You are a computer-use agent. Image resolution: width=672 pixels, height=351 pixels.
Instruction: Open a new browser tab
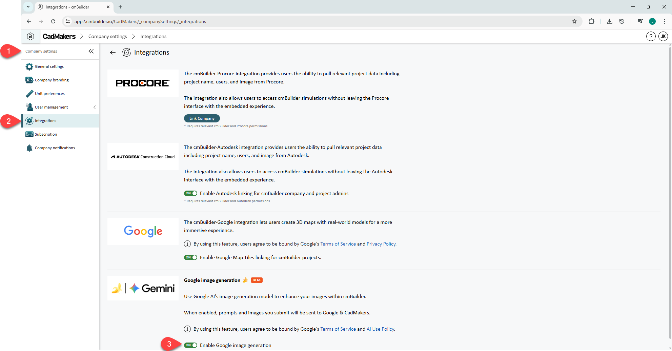[120, 7]
